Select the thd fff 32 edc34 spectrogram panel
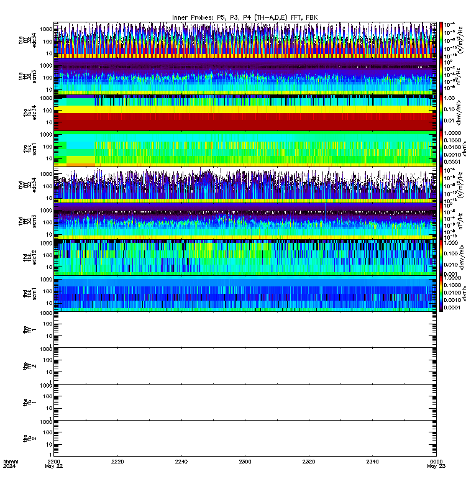Image resolution: width=466 pixels, height=497 pixels. click(x=245, y=185)
